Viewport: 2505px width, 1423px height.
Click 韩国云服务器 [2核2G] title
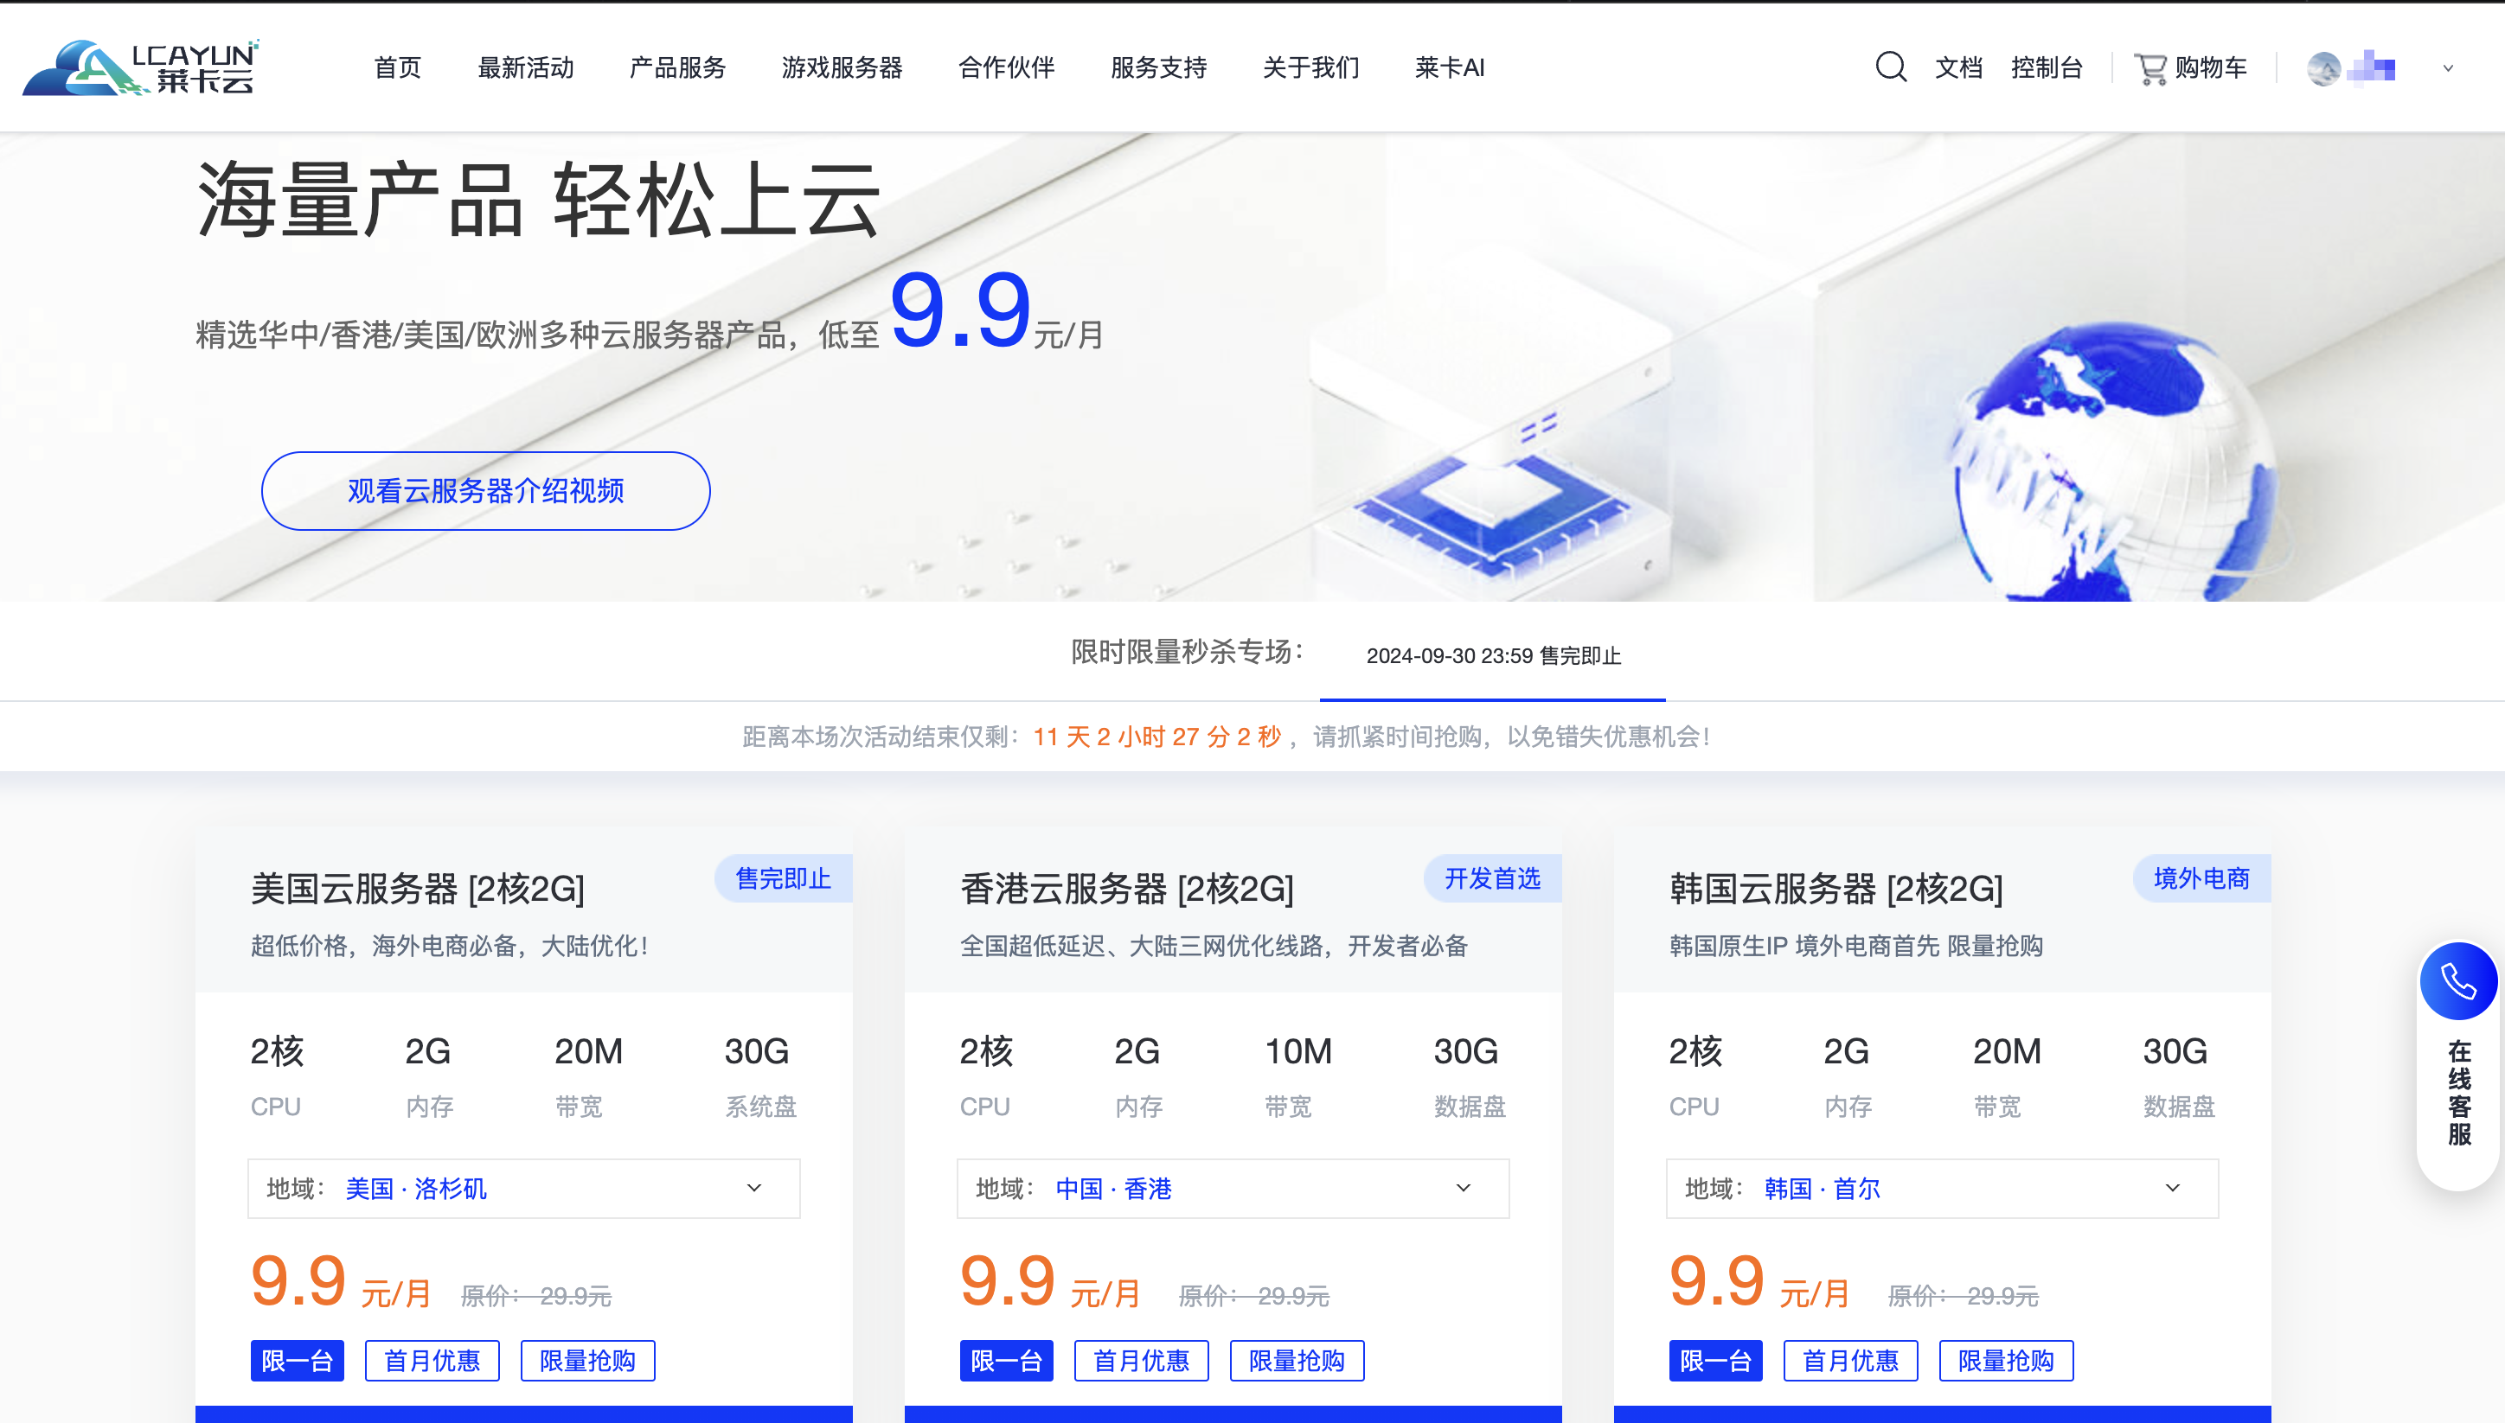pos(1836,889)
